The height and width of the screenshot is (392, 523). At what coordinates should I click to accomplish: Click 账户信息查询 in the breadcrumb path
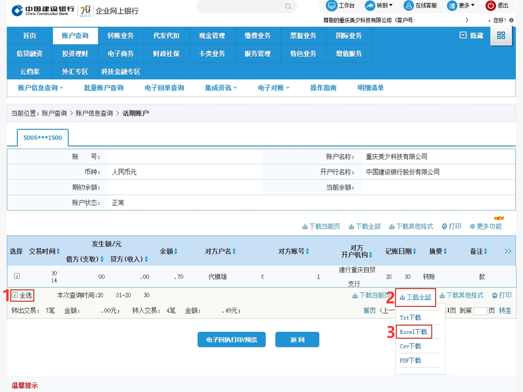point(94,113)
